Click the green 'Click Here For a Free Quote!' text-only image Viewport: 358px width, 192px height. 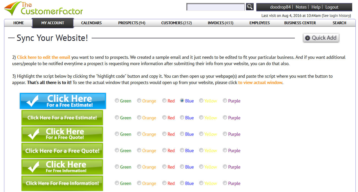click(x=62, y=151)
